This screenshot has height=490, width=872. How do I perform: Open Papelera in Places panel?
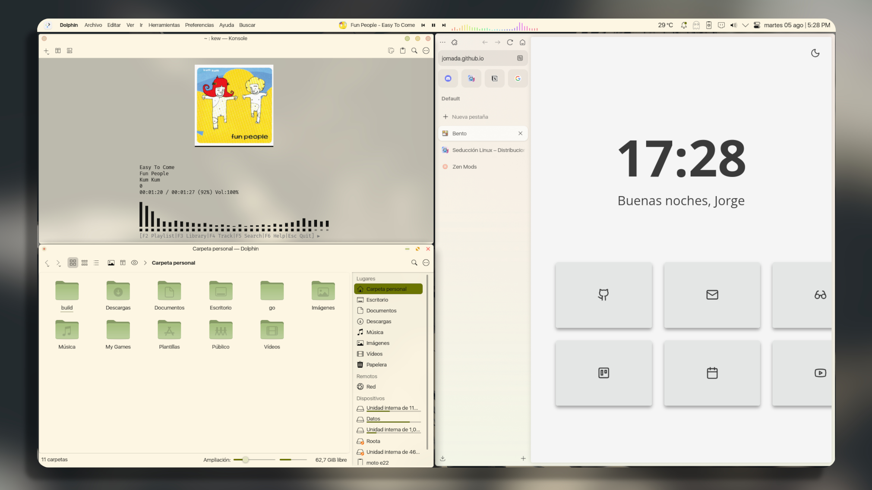pyautogui.click(x=388, y=364)
